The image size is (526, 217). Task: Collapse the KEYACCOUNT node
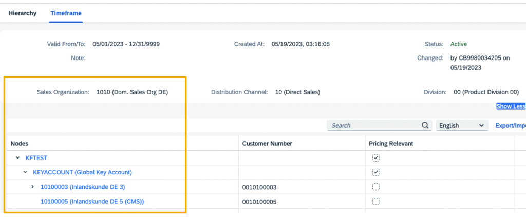[x=25, y=172]
